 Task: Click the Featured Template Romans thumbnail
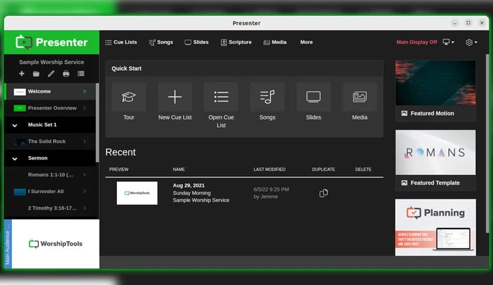point(435,153)
